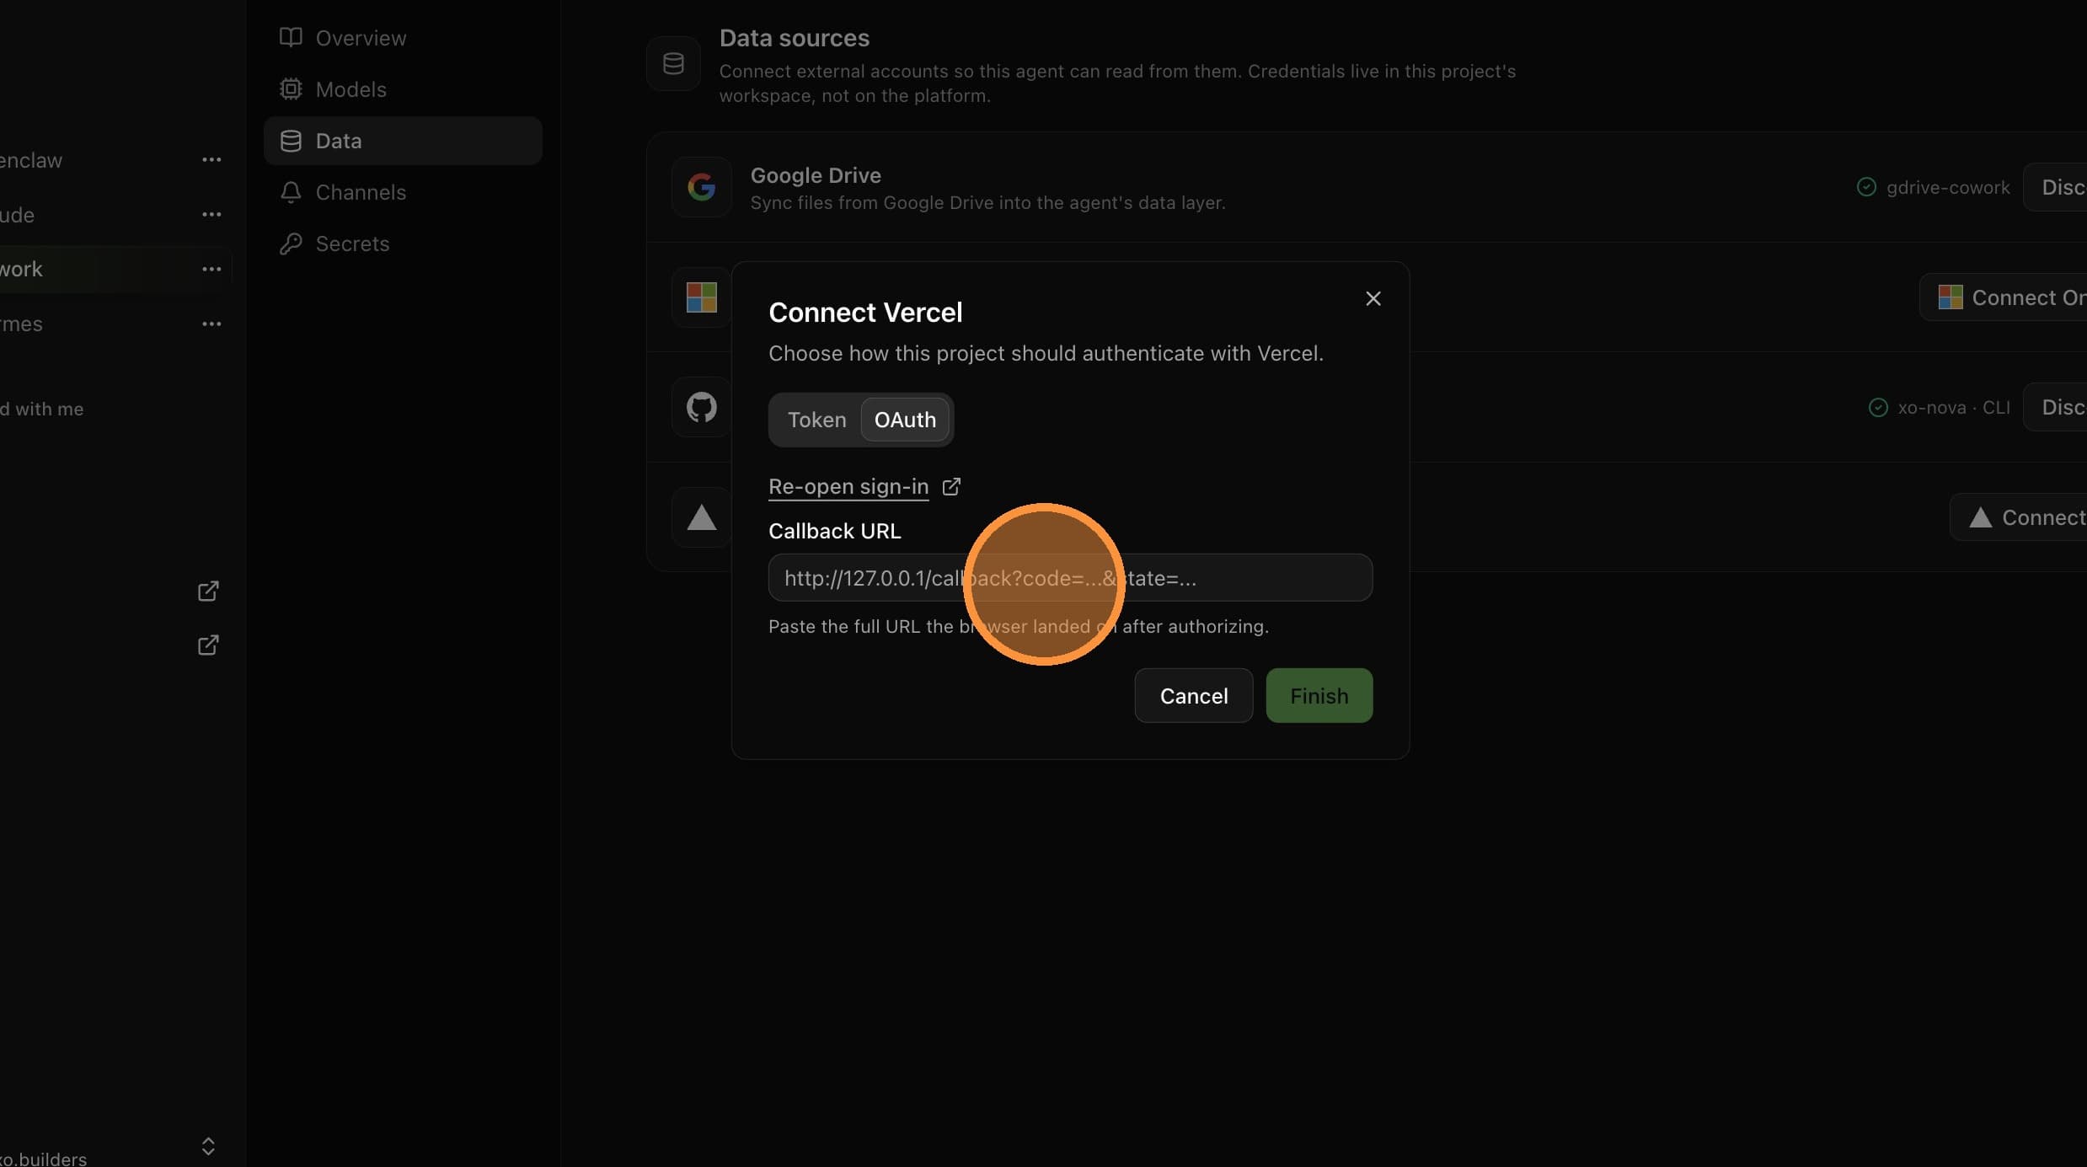Select the rmes project in sidebar

[22, 324]
